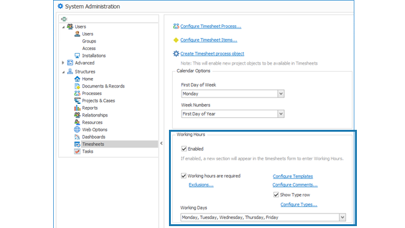Viewport: 405px width, 228px height.
Task: Click the icon beside Configure Timesheet Process
Action: pyautogui.click(x=176, y=26)
